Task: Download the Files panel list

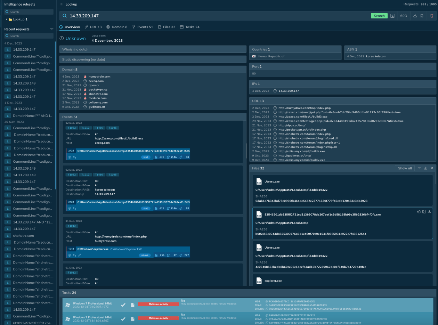Action: [x=425, y=168]
